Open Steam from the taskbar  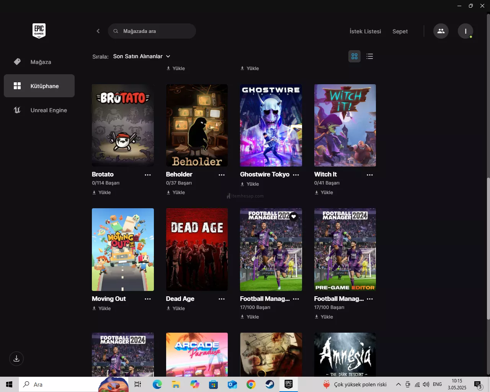coord(270,384)
